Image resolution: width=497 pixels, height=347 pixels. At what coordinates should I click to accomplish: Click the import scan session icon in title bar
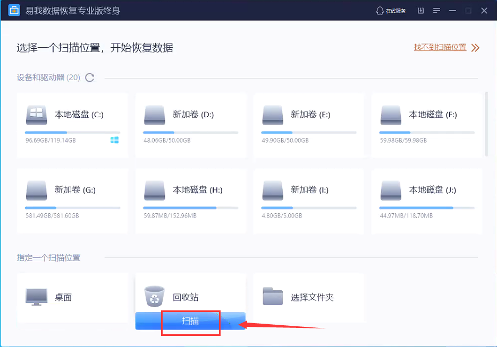click(x=420, y=11)
